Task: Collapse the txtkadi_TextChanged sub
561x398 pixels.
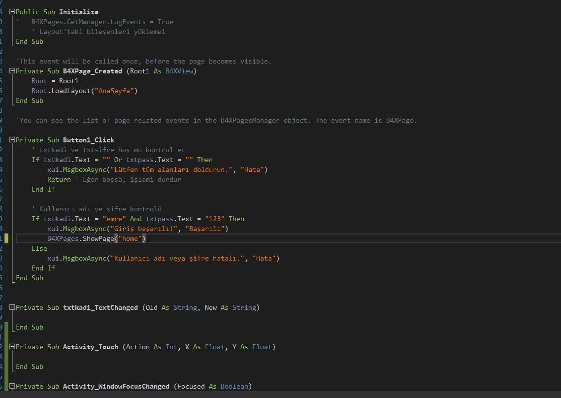Action: [x=12, y=307]
